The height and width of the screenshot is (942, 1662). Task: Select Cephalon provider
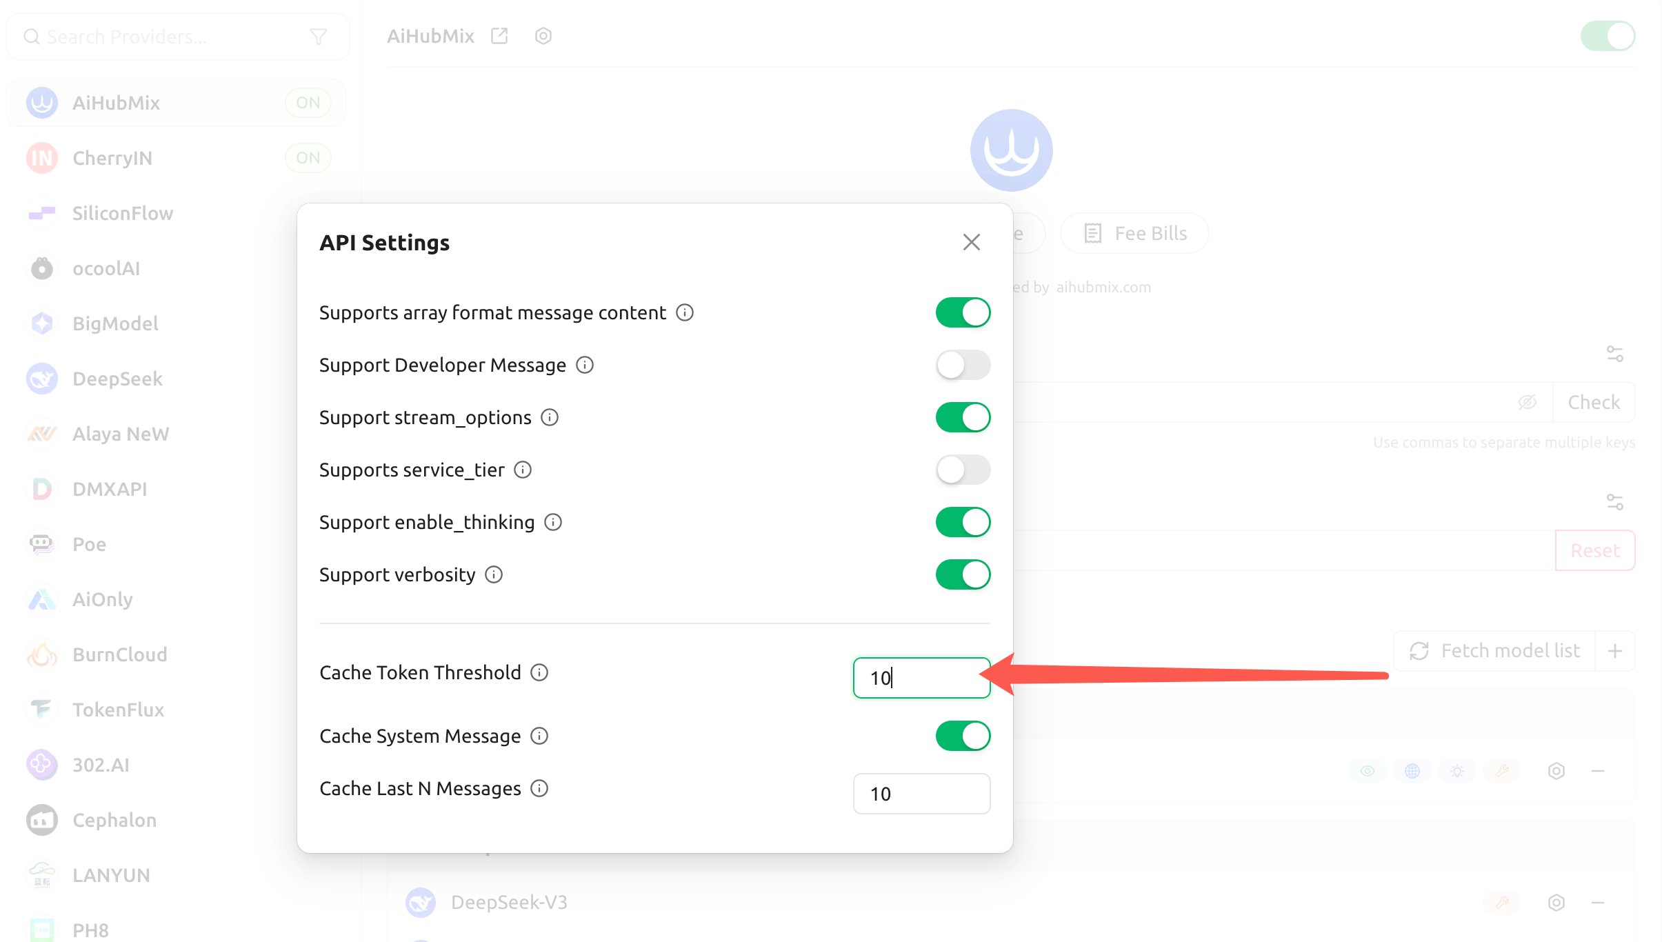[x=152, y=820]
